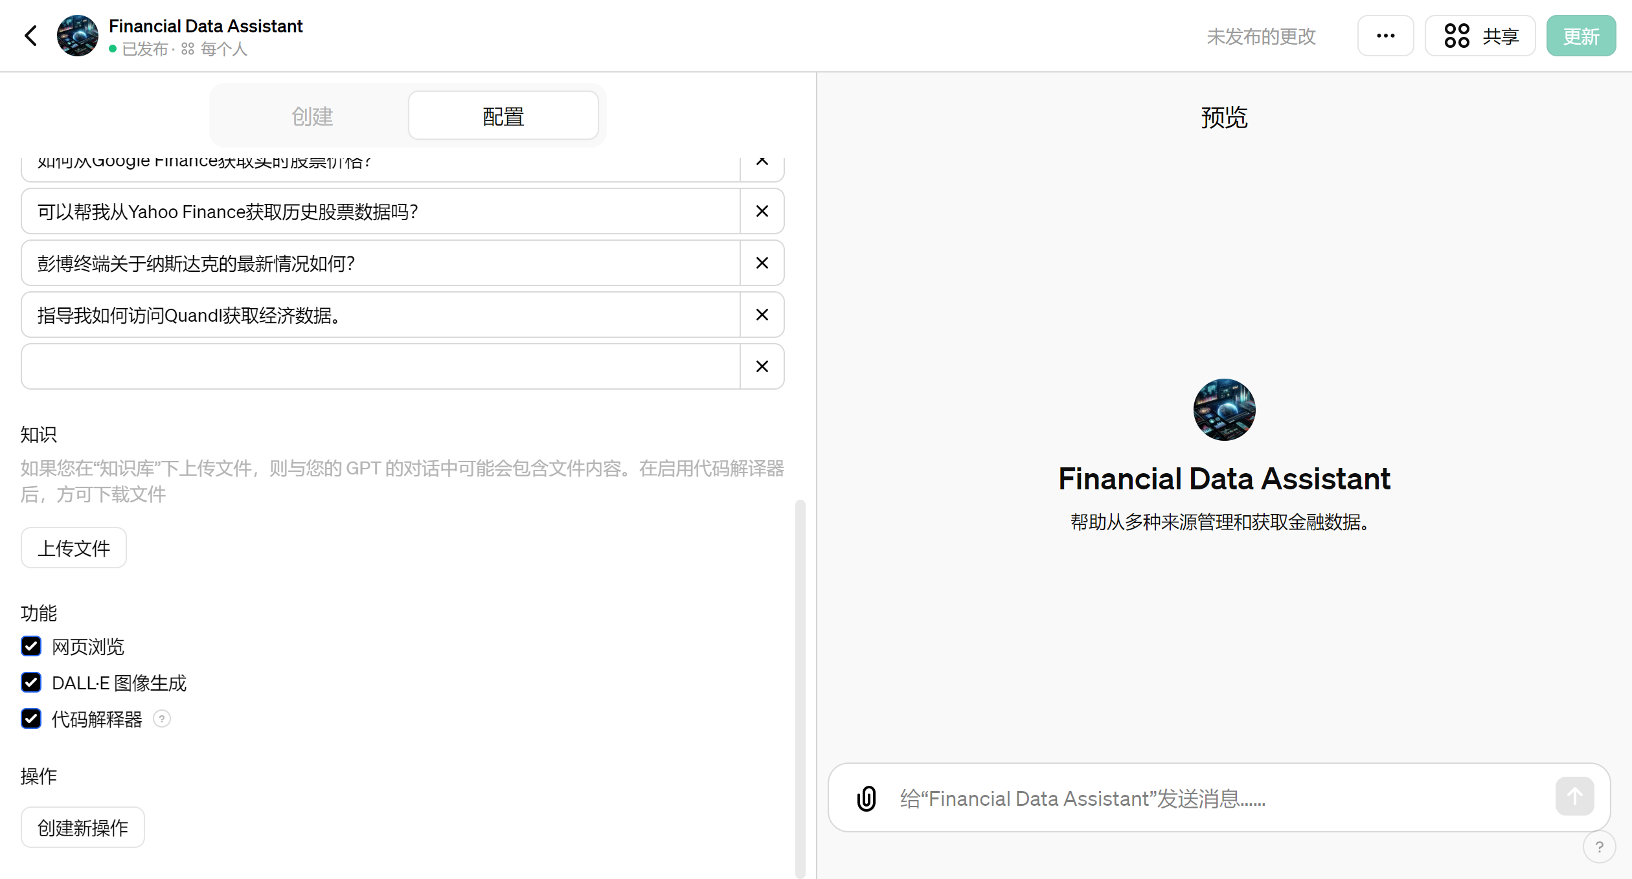Screen dimensions: 1632x879
Task: Remove the Yahoo Finance conversation starter
Action: (762, 211)
